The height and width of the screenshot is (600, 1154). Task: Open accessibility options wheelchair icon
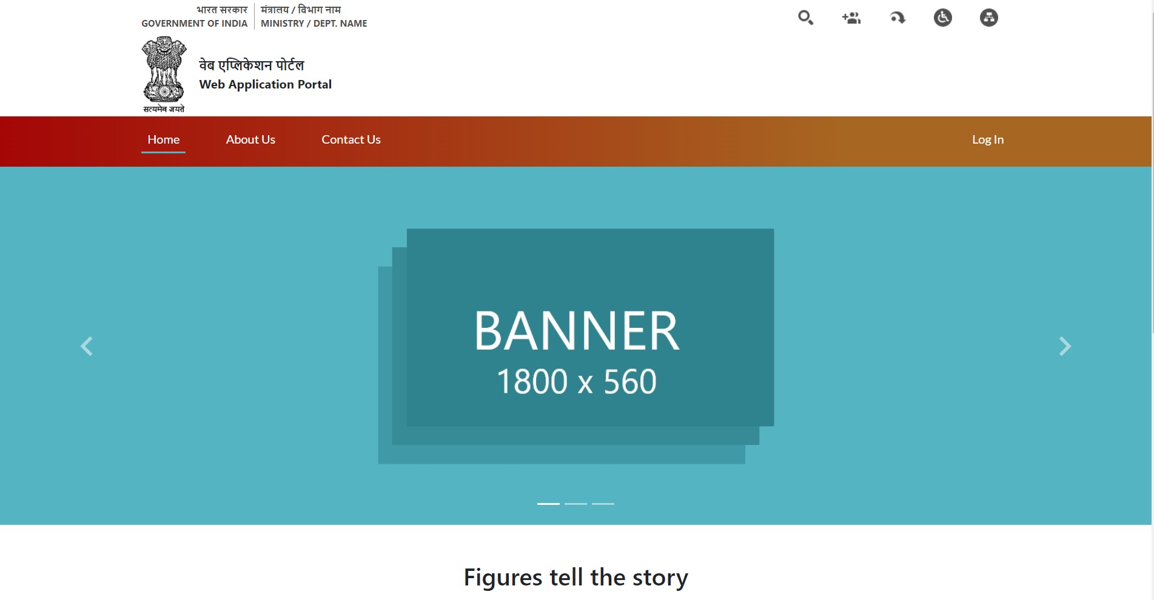[942, 18]
